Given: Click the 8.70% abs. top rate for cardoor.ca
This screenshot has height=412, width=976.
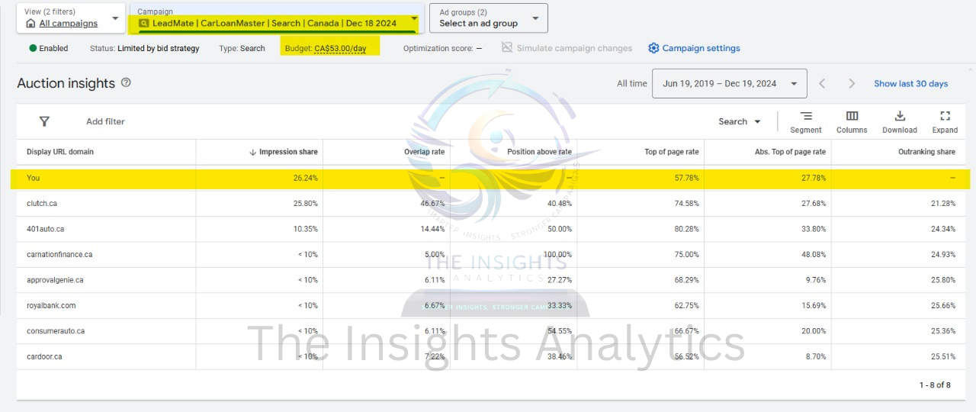Looking at the screenshot, I should (x=815, y=356).
